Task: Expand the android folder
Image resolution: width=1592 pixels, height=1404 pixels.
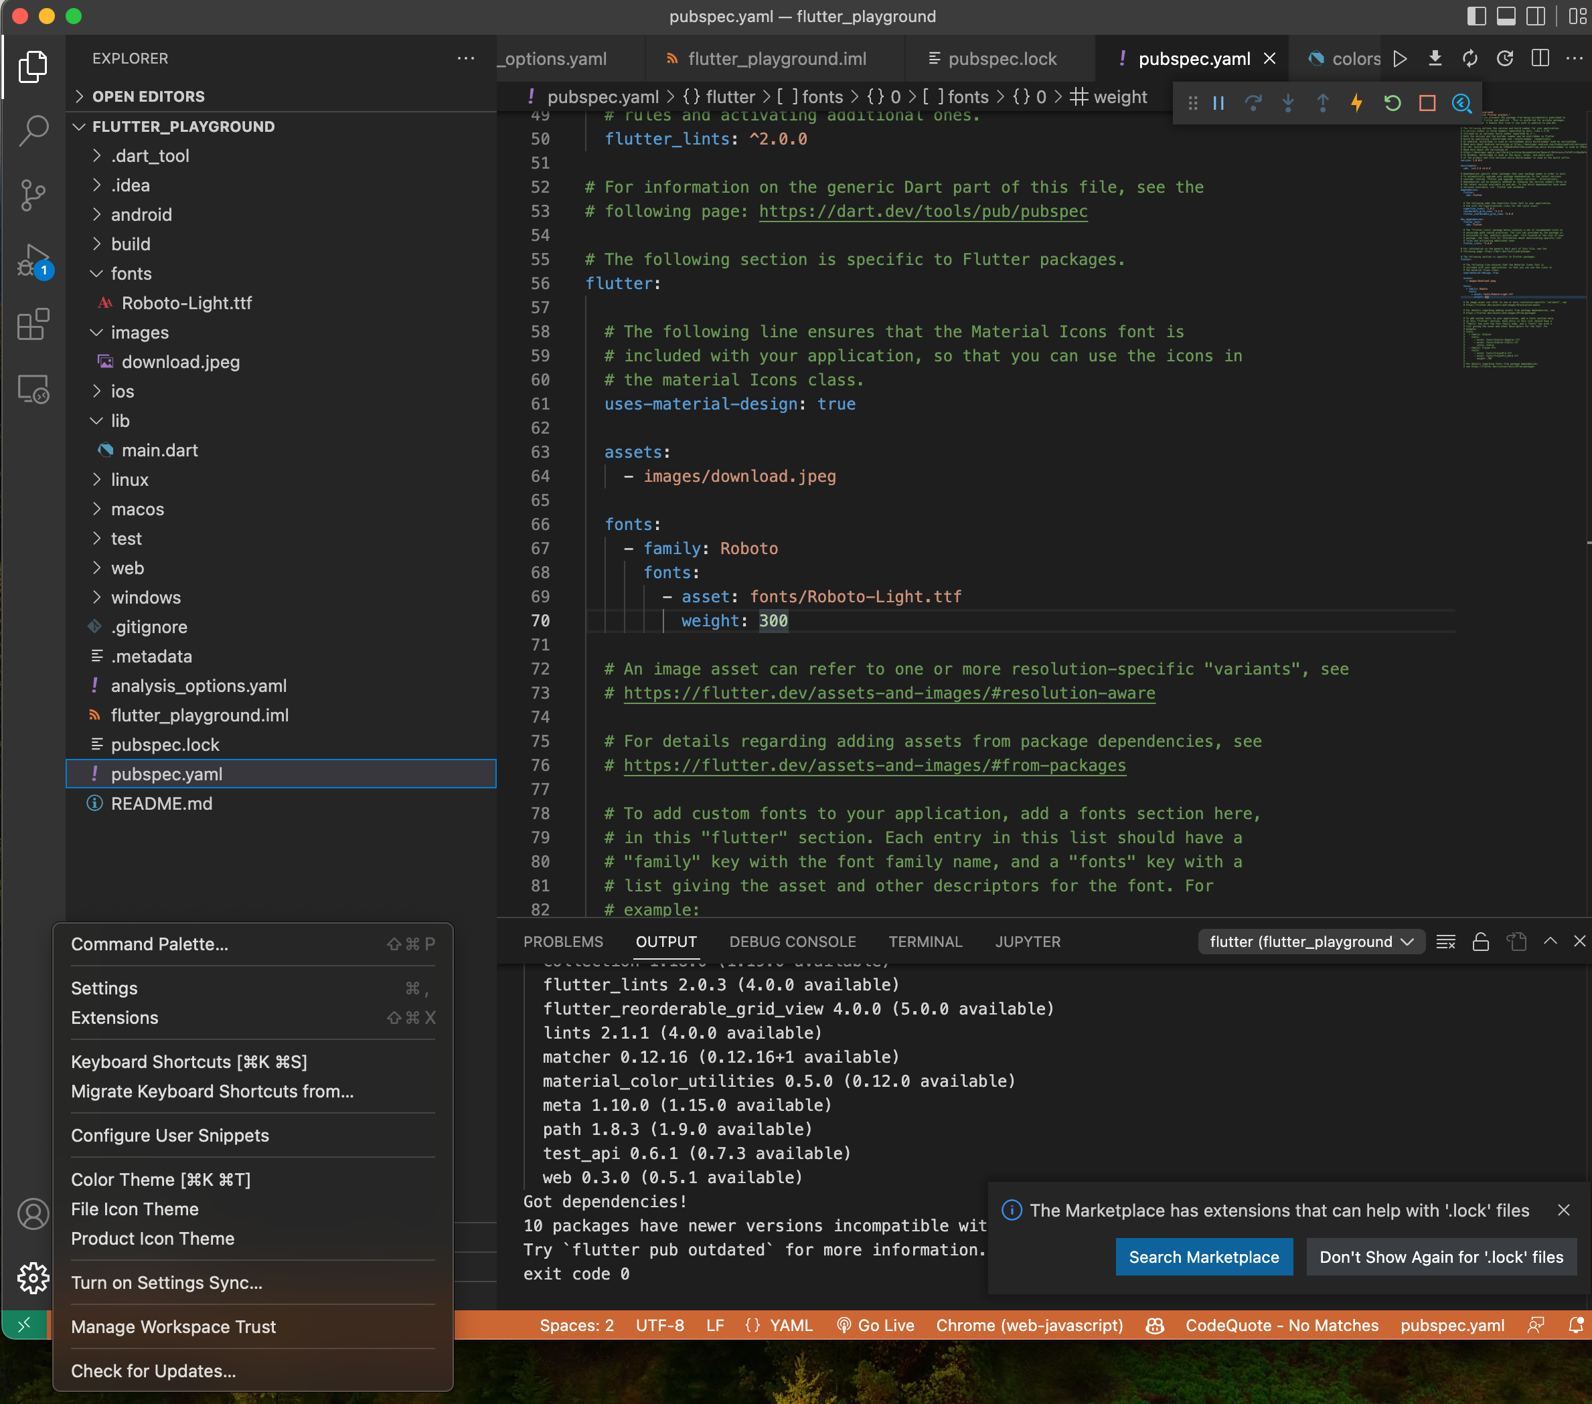Action: click(141, 214)
